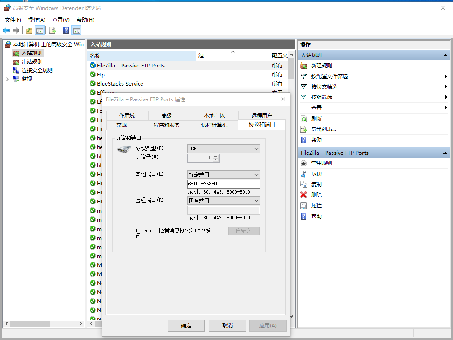Screen dimensions: 453x340
Task: Open the 按配置文件筛选 submenu
Action: [x=374, y=76]
